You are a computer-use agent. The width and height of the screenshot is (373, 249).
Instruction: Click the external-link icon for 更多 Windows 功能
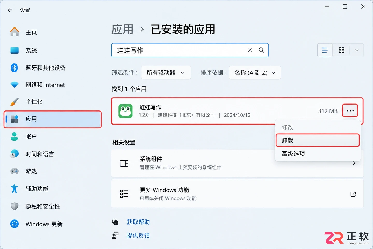pyautogui.click(x=353, y=194)
